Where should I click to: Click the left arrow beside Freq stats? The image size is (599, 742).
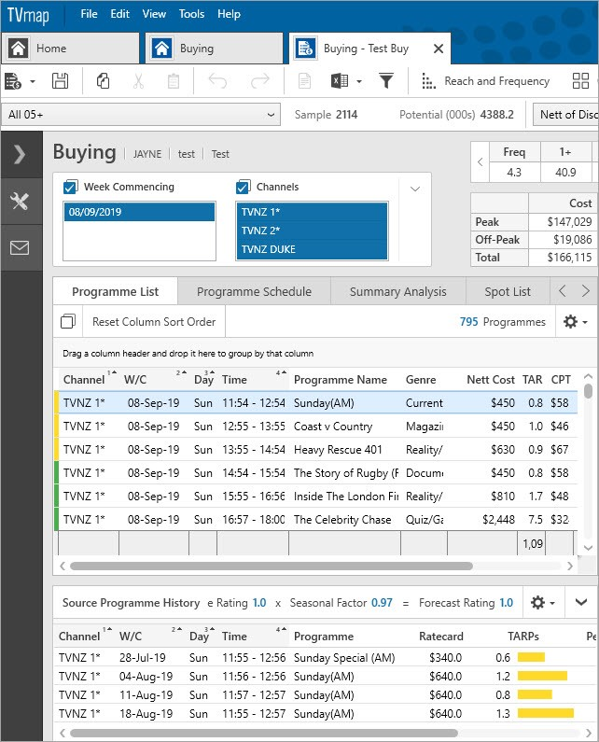click(481, 161)
